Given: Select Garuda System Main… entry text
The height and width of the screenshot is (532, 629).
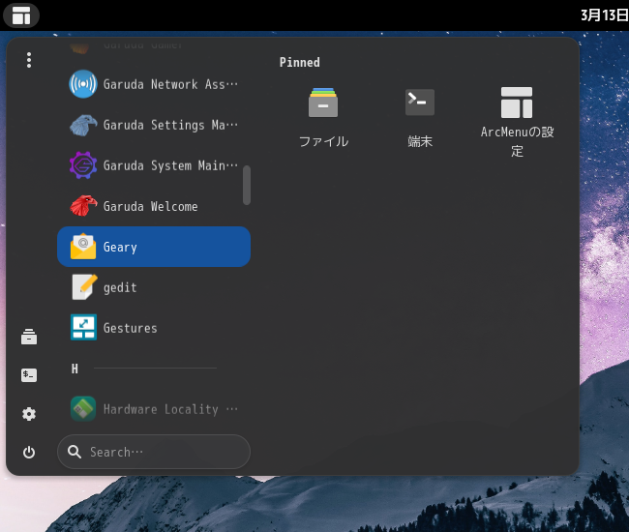Looking at the screenshot, I should [x=170, y=165].
